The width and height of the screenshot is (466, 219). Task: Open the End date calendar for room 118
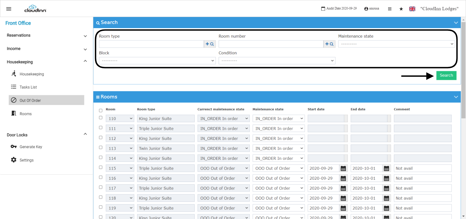pyautogui.click(x=386, y=198)
